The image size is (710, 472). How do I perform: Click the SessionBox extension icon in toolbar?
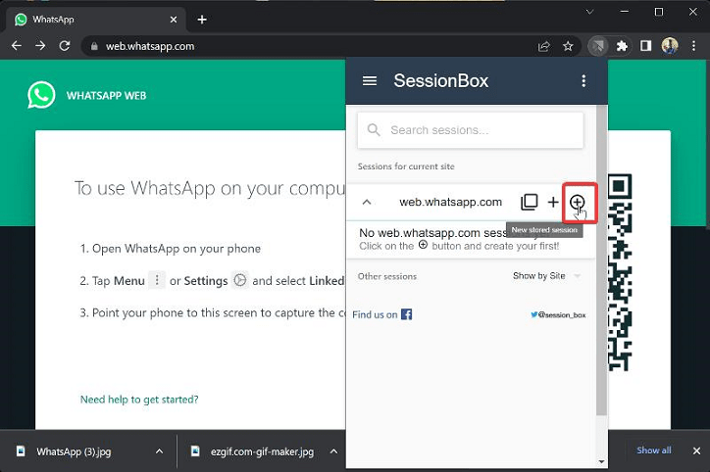pos(598,46)
